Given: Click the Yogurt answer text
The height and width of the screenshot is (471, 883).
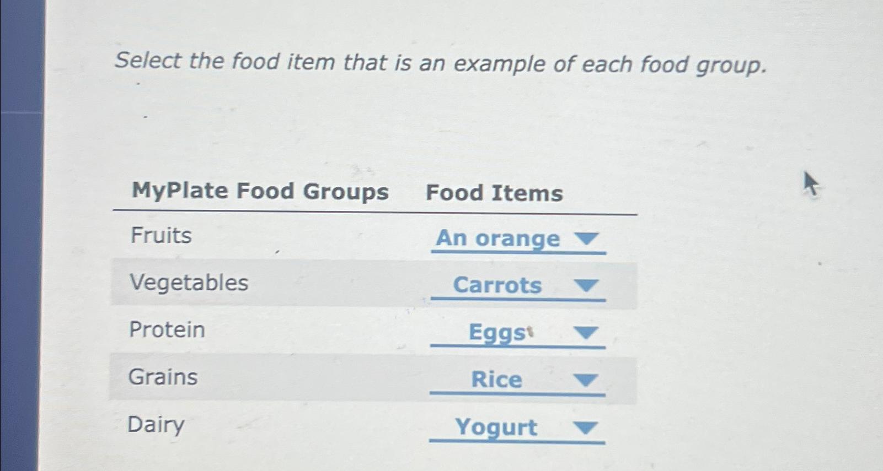Looking at the screenshot, I should tap(495, 428).
